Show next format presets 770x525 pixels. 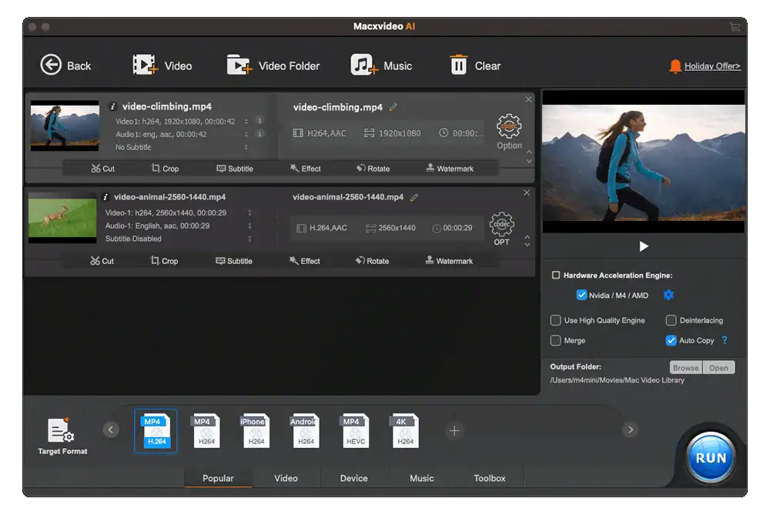(x=631, y=430)
